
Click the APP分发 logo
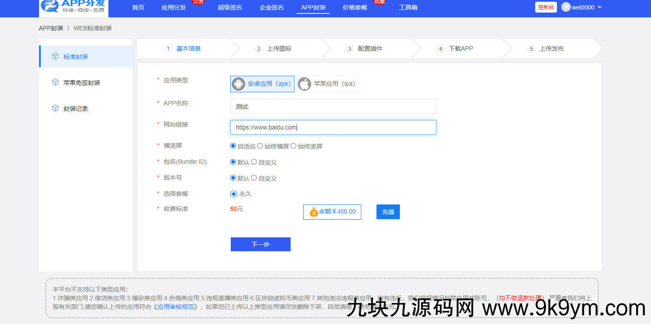74,7
